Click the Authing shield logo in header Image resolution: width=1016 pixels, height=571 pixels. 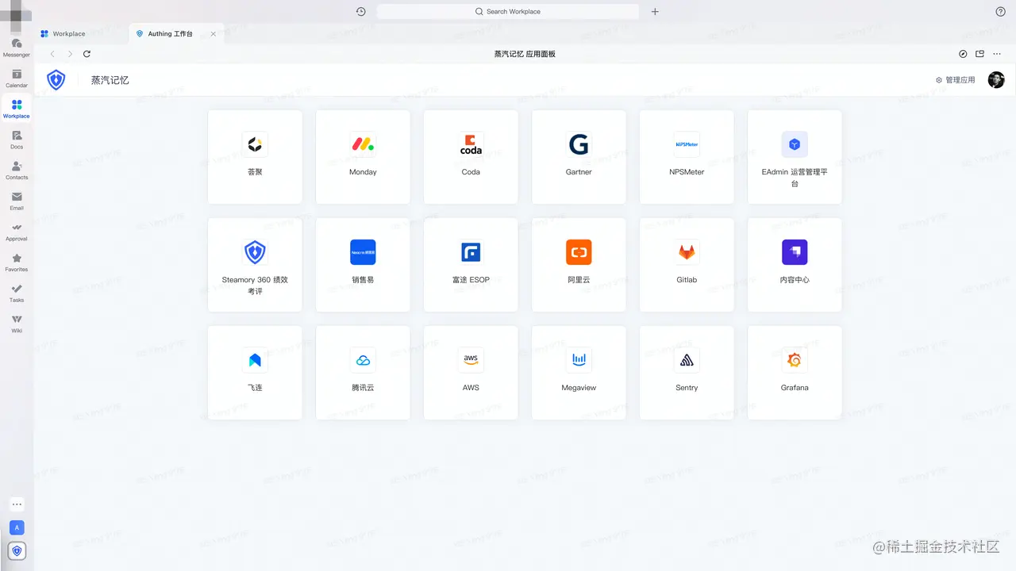[x=56, y=80]
